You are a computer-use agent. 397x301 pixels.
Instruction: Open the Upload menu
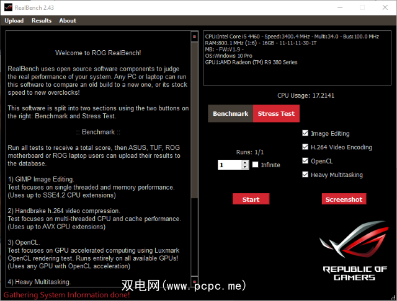click(14, 20)
